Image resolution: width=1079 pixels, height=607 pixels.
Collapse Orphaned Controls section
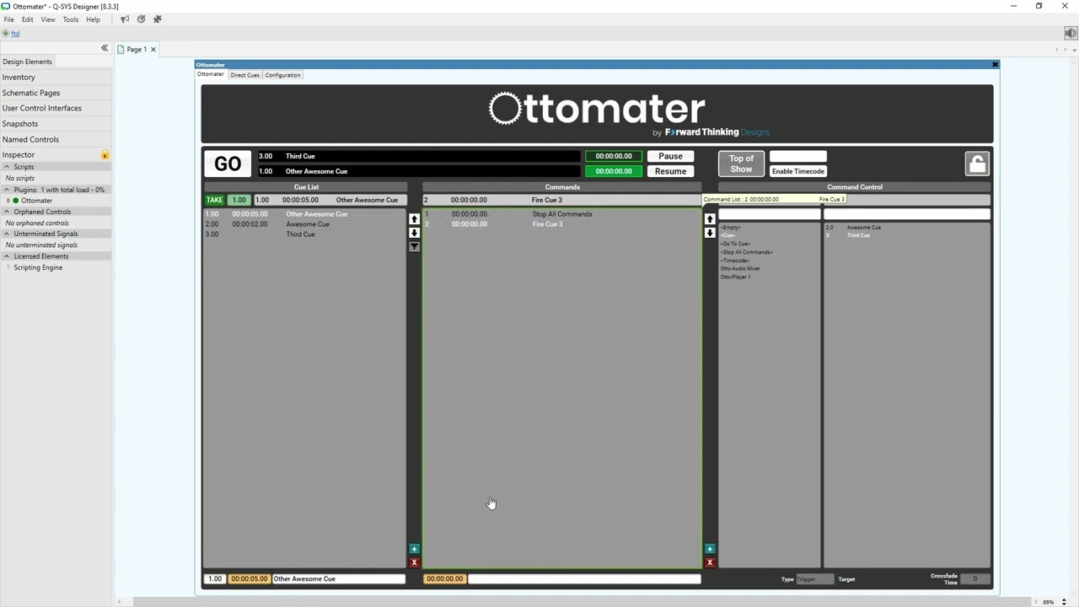point(7,212)
